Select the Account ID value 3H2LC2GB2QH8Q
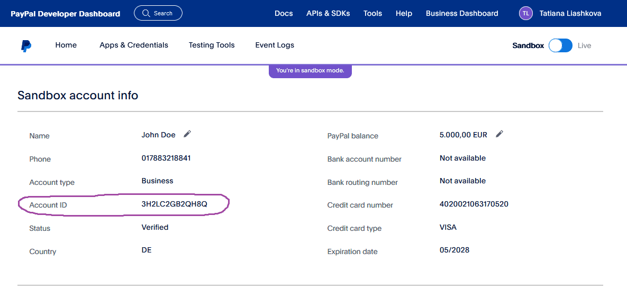The height and width of the screenshot is (290, 627). pyautogui.click(x=174, y=204)
